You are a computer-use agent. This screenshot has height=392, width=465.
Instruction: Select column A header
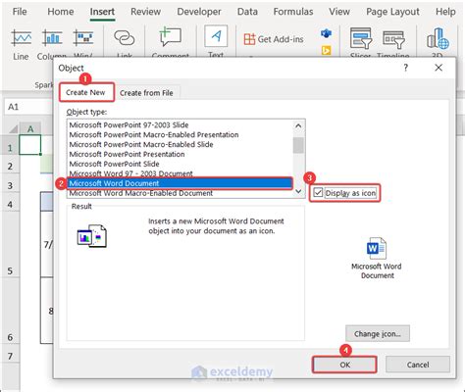point(30,128)
